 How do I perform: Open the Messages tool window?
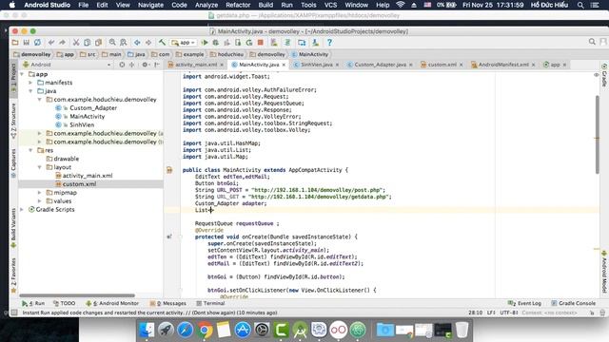pyautogui.click(x=168, y=303)
